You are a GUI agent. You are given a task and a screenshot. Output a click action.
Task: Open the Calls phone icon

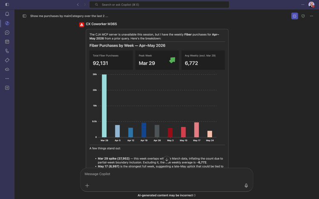7,51
